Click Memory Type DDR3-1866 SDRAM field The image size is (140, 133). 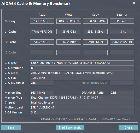(82, 98)
